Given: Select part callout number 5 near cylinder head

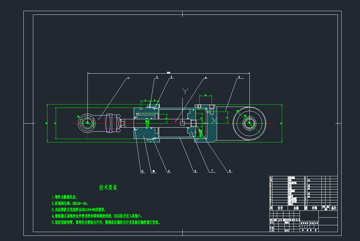Looking at the screenshot, I should (239, 77).
